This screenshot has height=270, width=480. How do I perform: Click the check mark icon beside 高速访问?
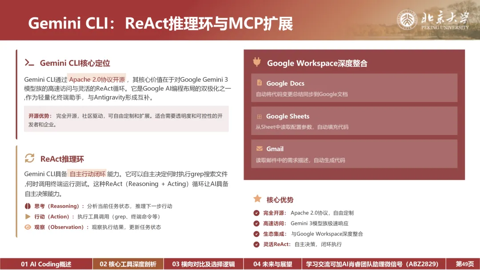pyautogui.click(x=256, y=223)
